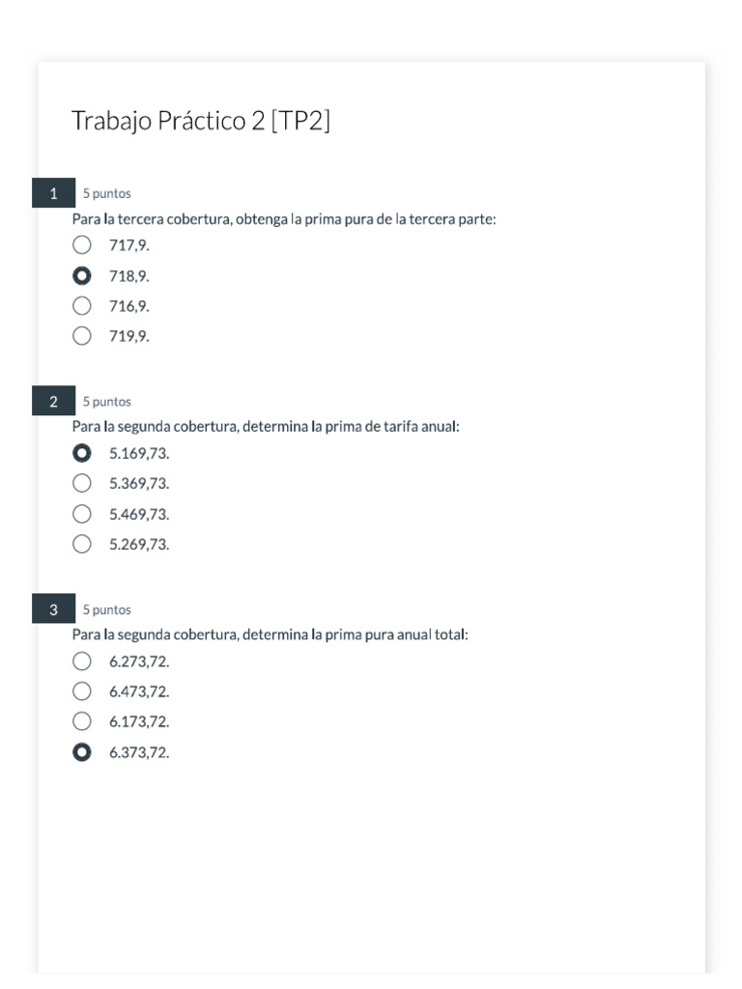Mark 719,9 as the answer

(x=82, y=336)
